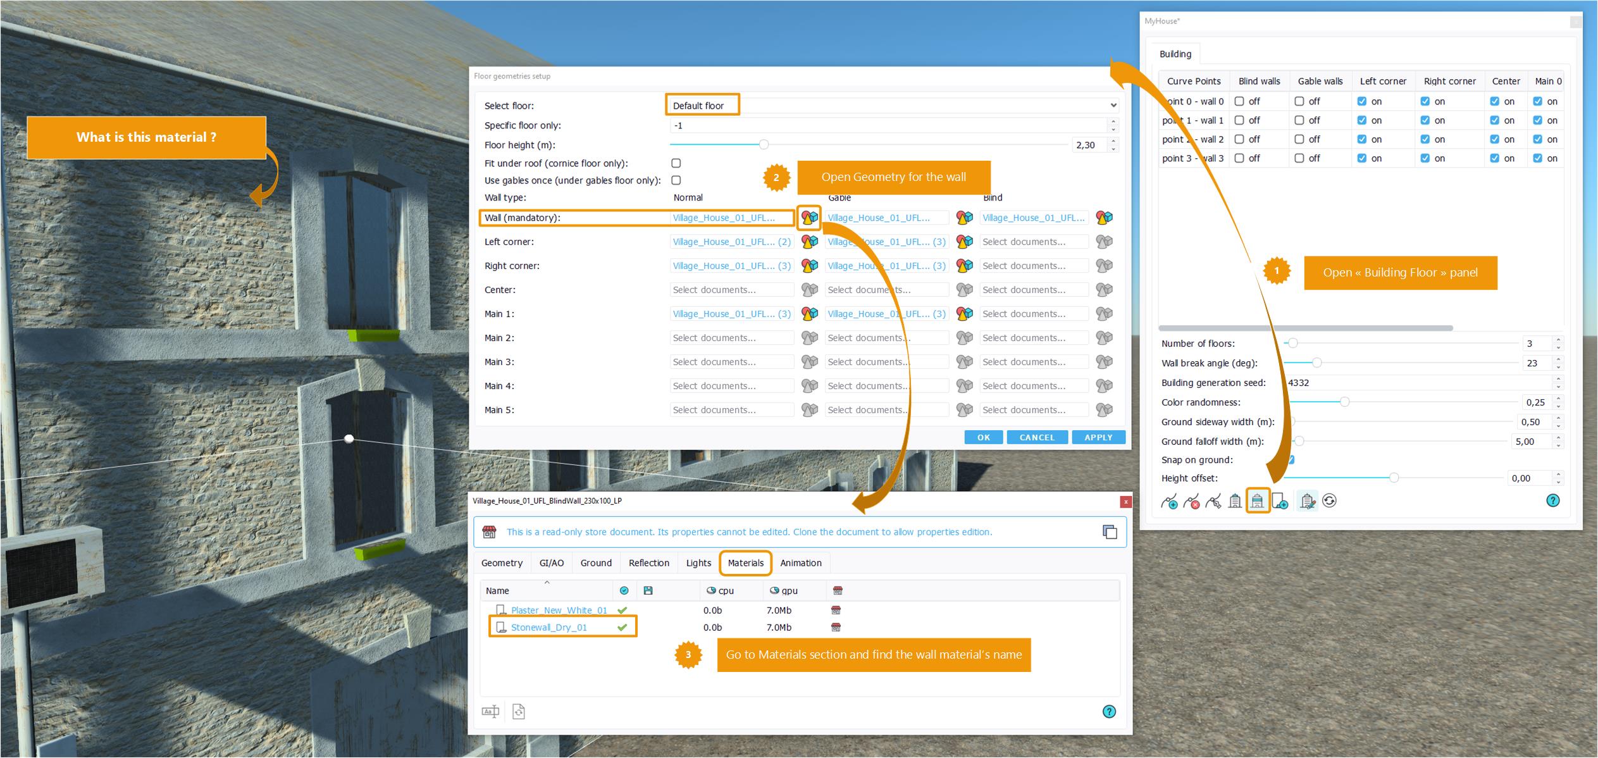The image size is (1598, 758).
Task: Click the add curve point icon
Action: click(x=1170, y=502)
